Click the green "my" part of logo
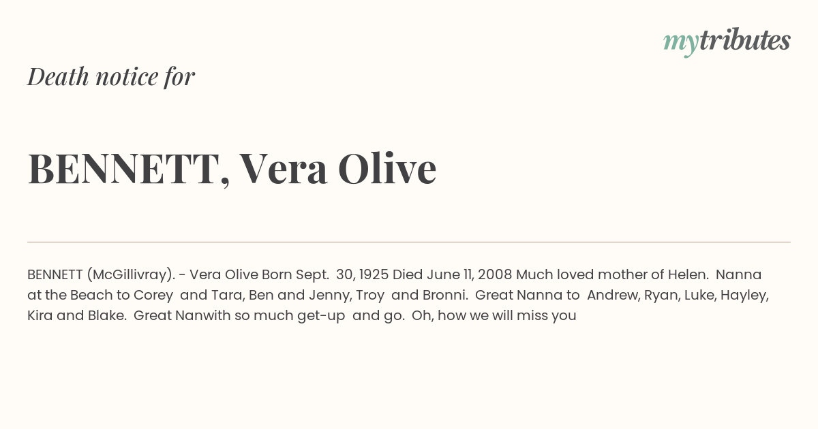The width and height of the screenshot is (818, 429). pos(680,44)
